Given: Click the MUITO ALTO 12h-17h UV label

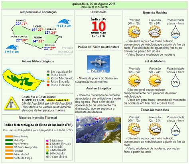Looking at the screenshot, I should pyautogui.click(x=98, y=35).
